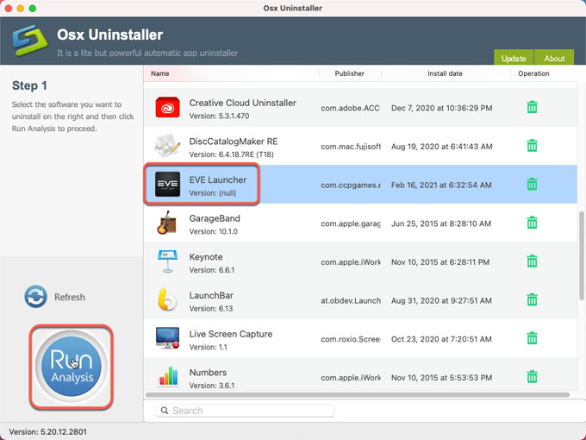Click the Run Analysis button
The height and width of the screenshot is (440, 586).
coord(71,367)
